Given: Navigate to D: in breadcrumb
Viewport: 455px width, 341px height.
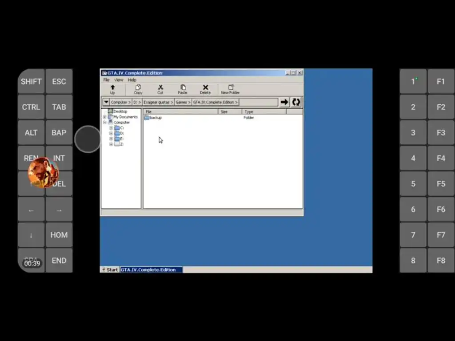Looking at the screenshot, I should 137,102.
